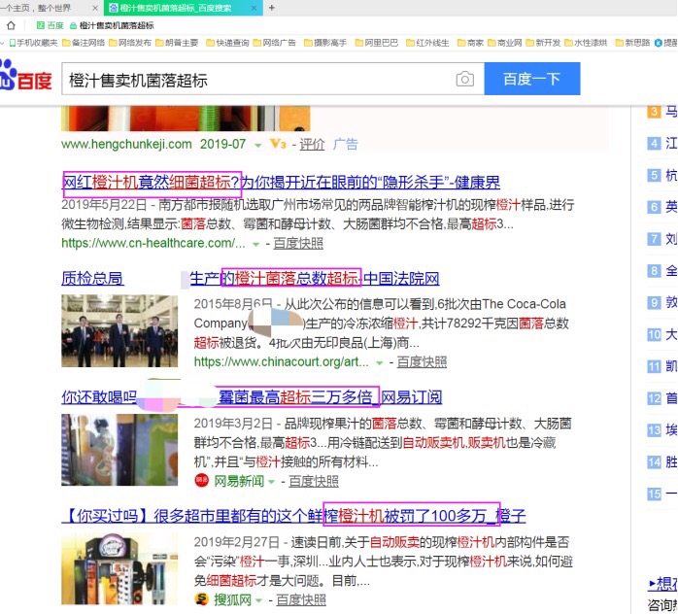Close the active Baidu search tab
Image resolution: width=678 pixels, height=614 pixels.
[x=254, y=8]
